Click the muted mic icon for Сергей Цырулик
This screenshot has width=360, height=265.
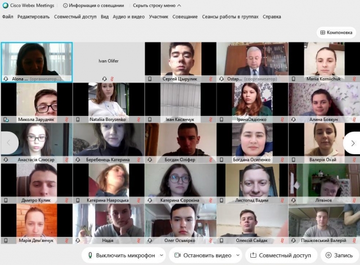tap(210, 79)
